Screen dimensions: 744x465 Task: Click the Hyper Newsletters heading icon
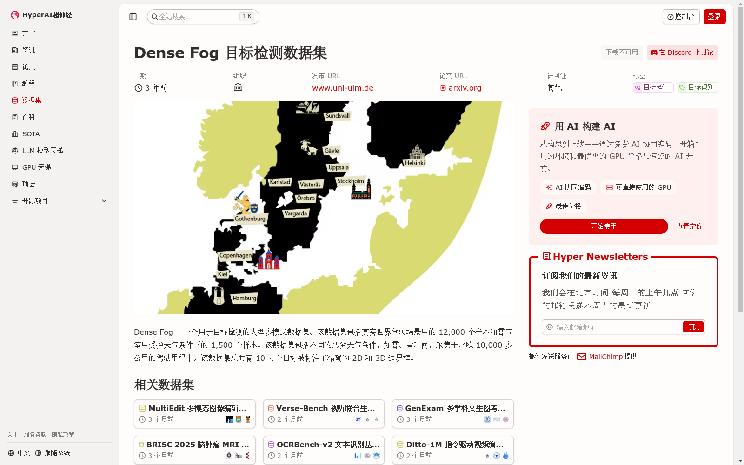click(547, 256)
